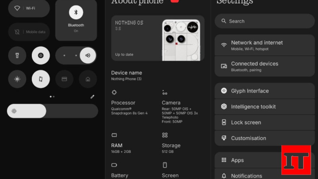Edit Device name Nothing Phone (3)
This screenshot has width=318, height=179.
click(x=126, y=76)
